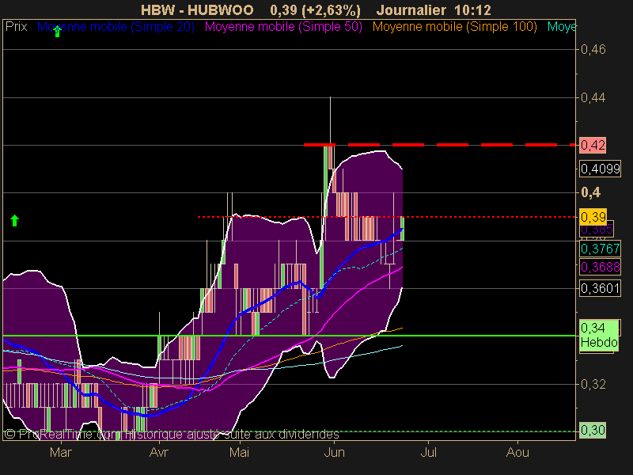Select the red 0,42 resistance price tag

point(593,145)
